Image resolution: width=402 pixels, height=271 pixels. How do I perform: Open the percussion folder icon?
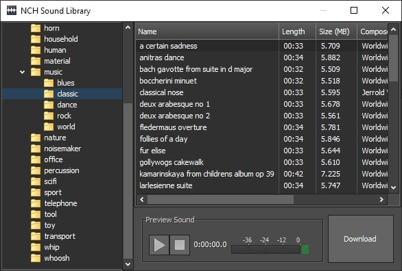pyautogui.click(x=36, y=170)
